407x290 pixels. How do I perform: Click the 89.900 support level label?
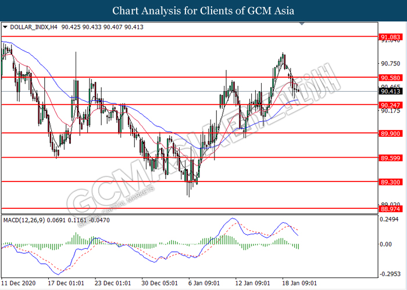[389, 133]
